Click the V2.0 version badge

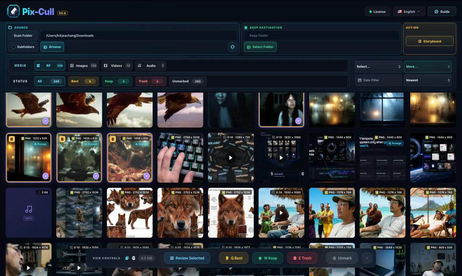(62, 13)
